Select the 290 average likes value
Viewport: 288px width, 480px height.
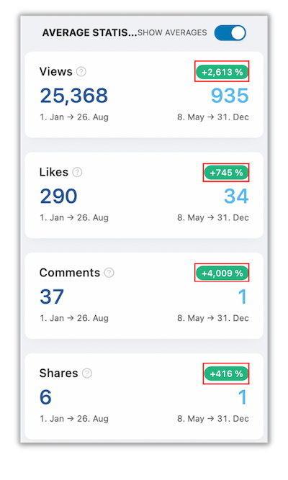[58, 196]
